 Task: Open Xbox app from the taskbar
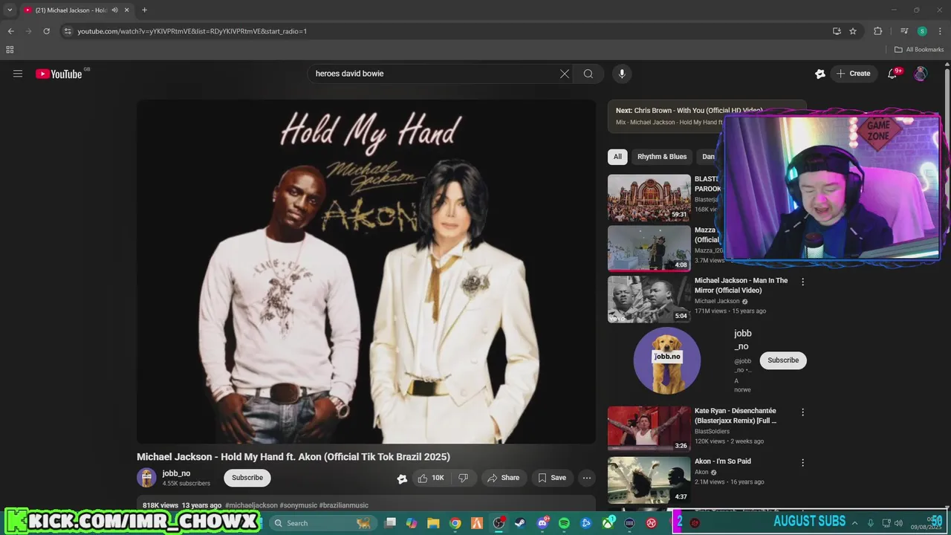(x=608, y=523)
